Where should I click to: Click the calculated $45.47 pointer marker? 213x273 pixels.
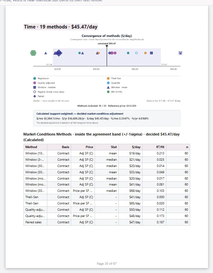point(107,46)
